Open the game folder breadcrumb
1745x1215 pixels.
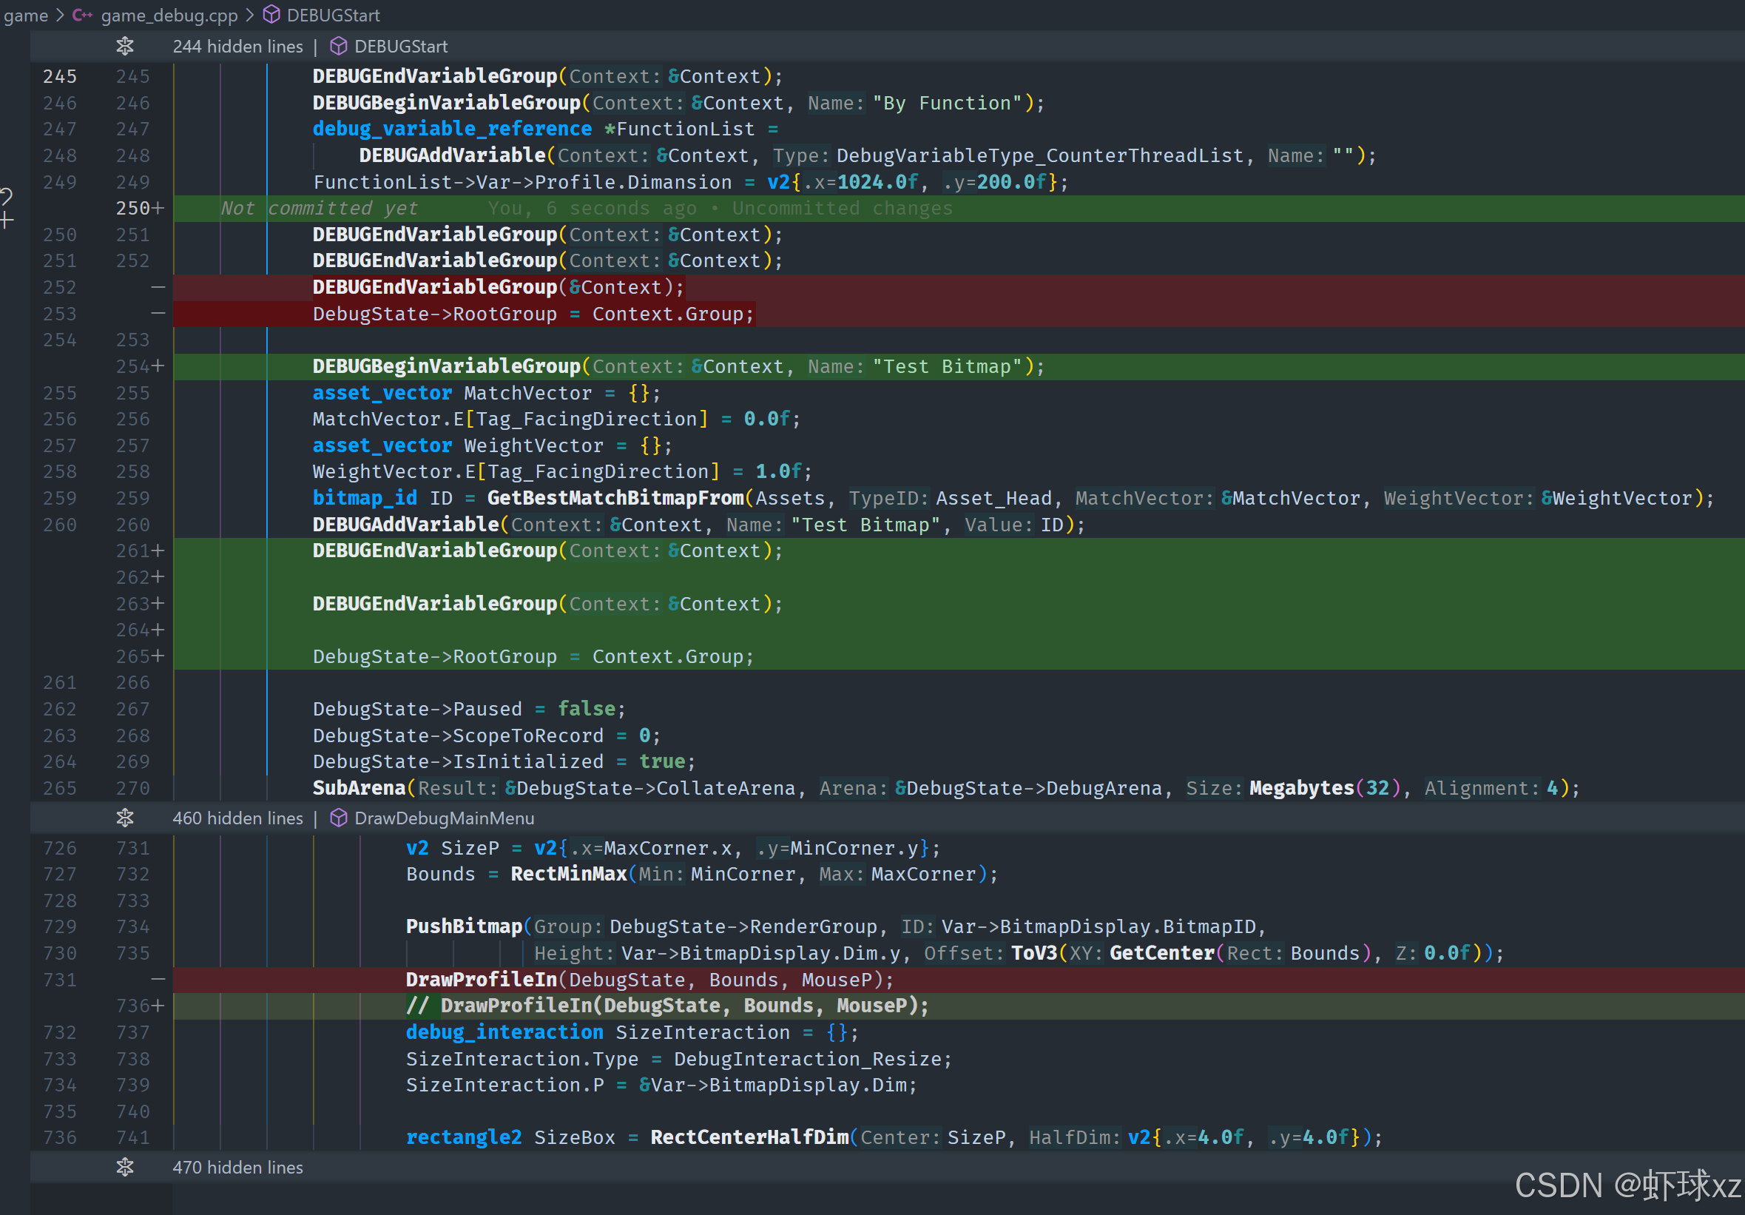coord(26,16)
